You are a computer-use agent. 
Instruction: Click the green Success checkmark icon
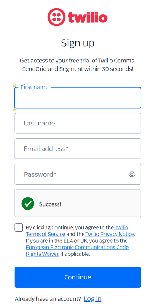click(x=28, y=204)
